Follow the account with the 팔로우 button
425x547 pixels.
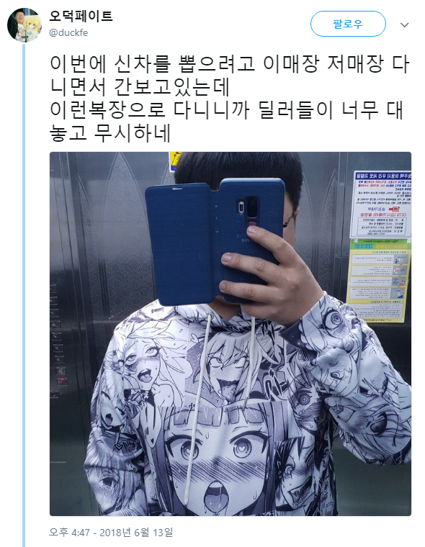348,24
